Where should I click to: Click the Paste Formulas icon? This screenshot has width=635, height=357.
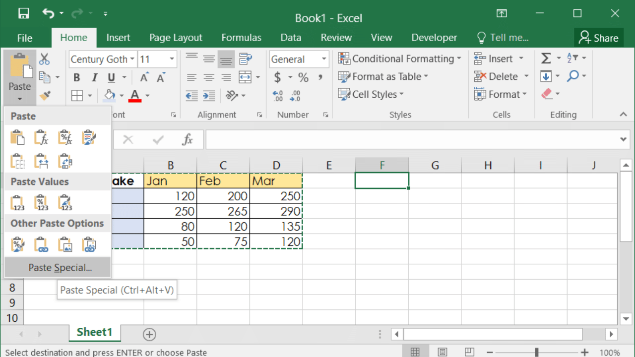click(41, 137)
